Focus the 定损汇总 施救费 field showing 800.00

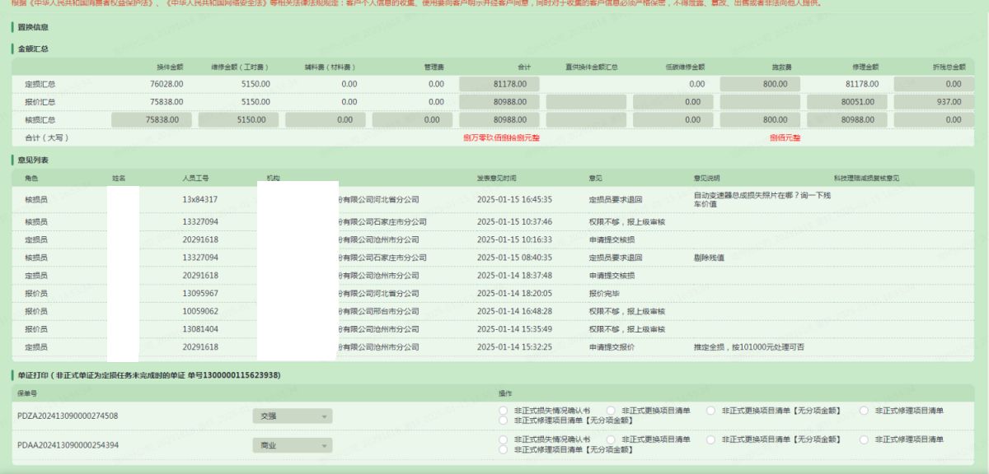(759, 84)
